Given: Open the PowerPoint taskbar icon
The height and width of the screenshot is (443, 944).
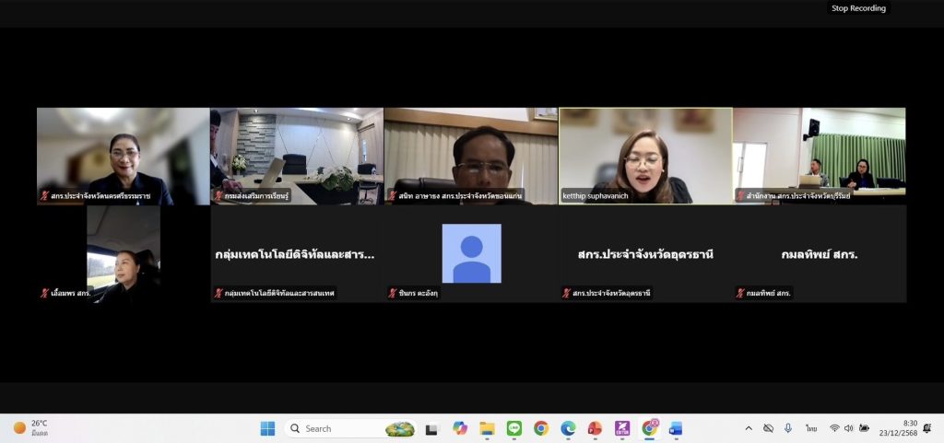Looking at the screenshot, I should (595, 428).
